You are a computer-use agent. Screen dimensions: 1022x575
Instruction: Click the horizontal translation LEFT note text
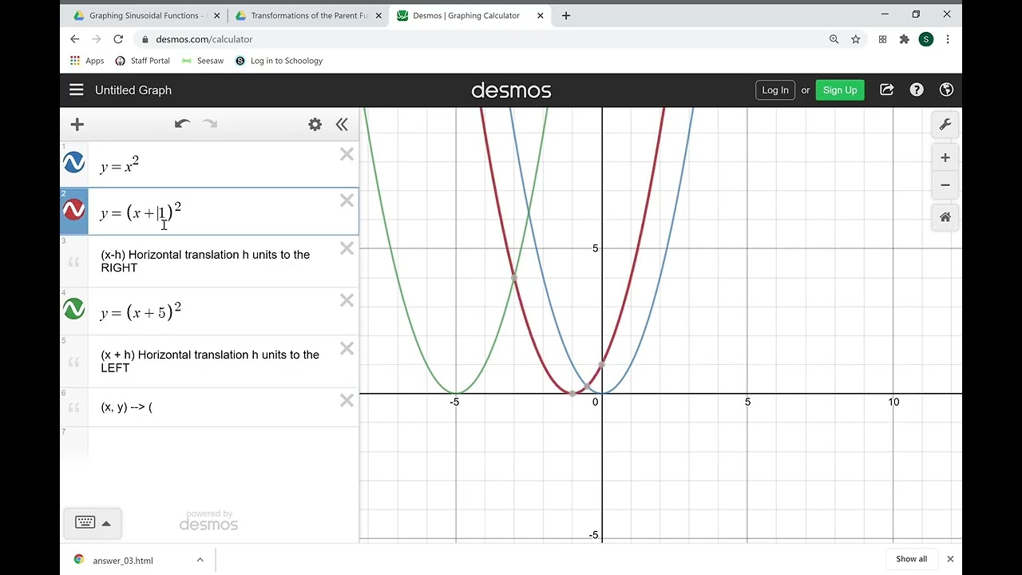(x=210, y=361)
